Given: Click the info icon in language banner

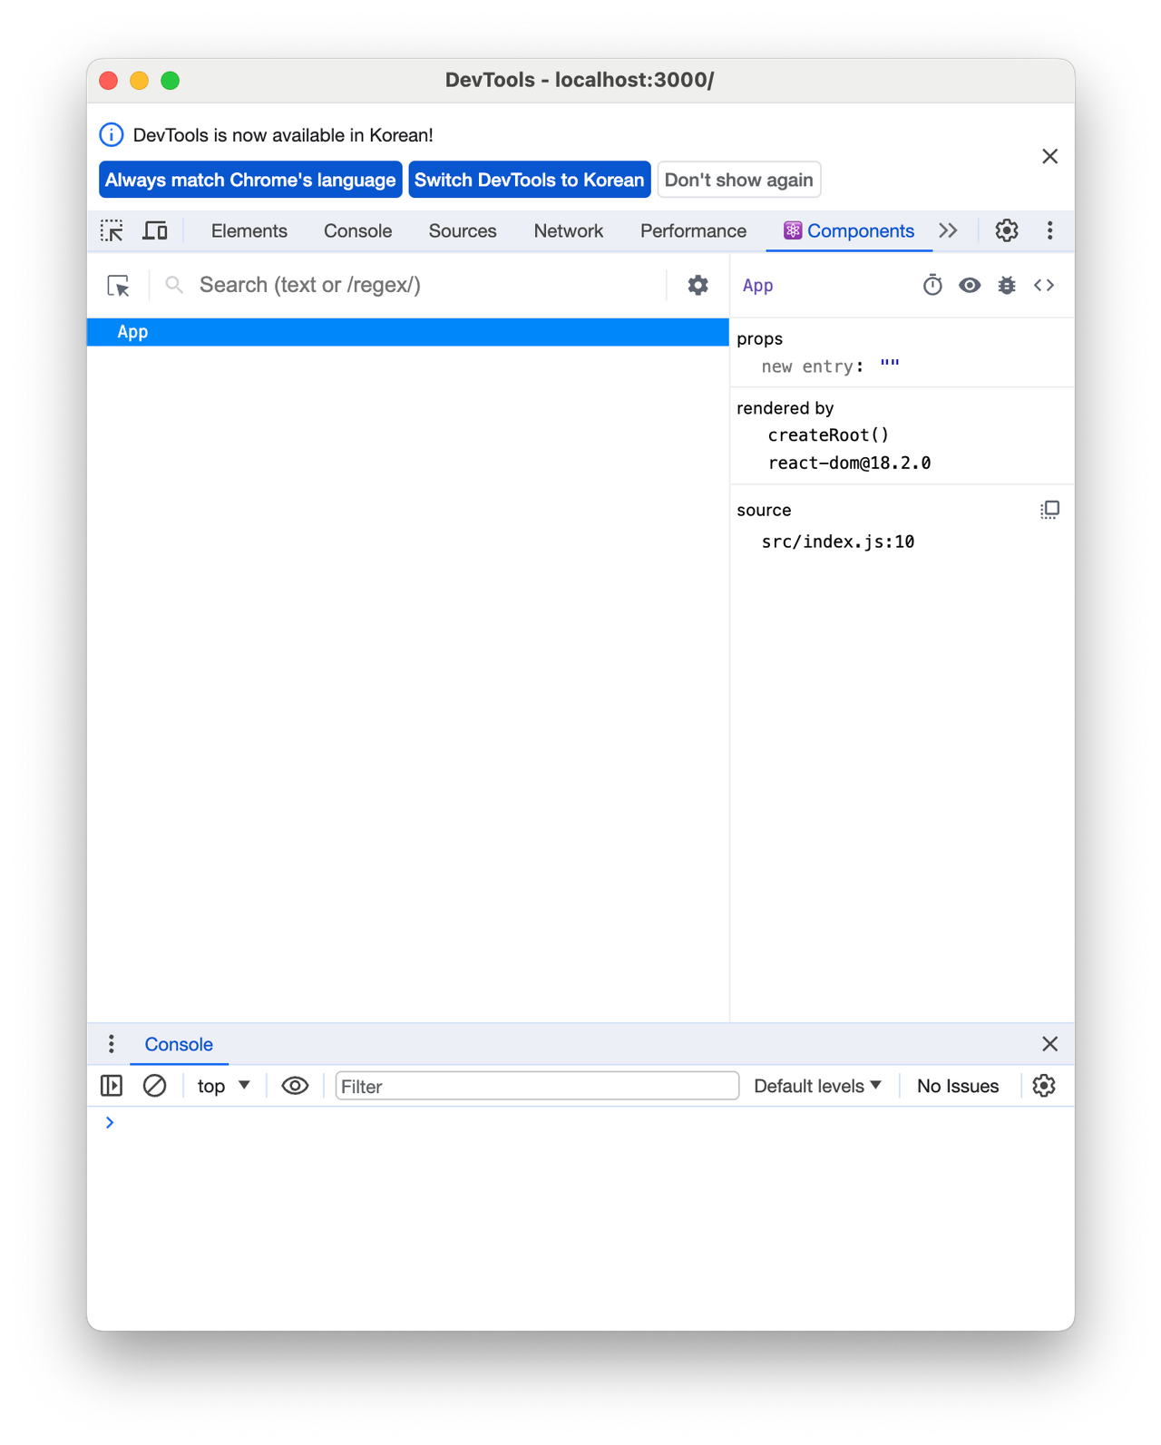Looking at the screenshot, I should [112, 135].
